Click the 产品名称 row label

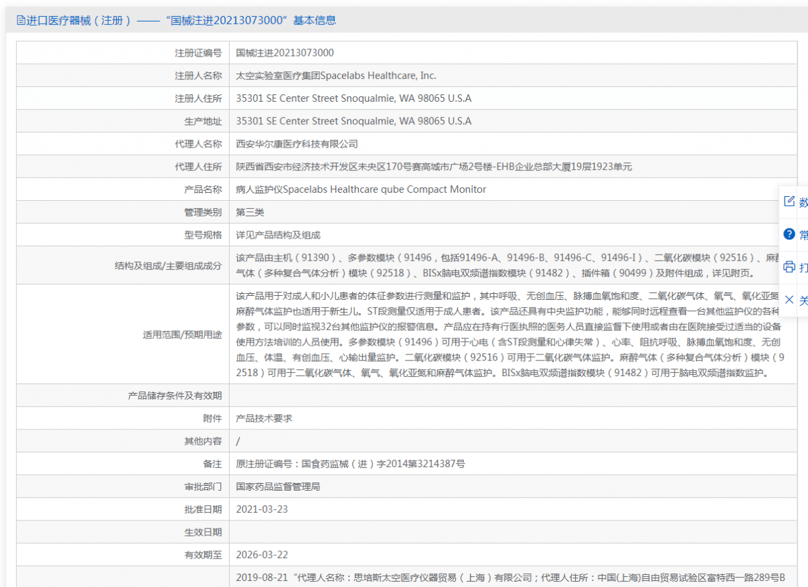[x=203, y=189]
